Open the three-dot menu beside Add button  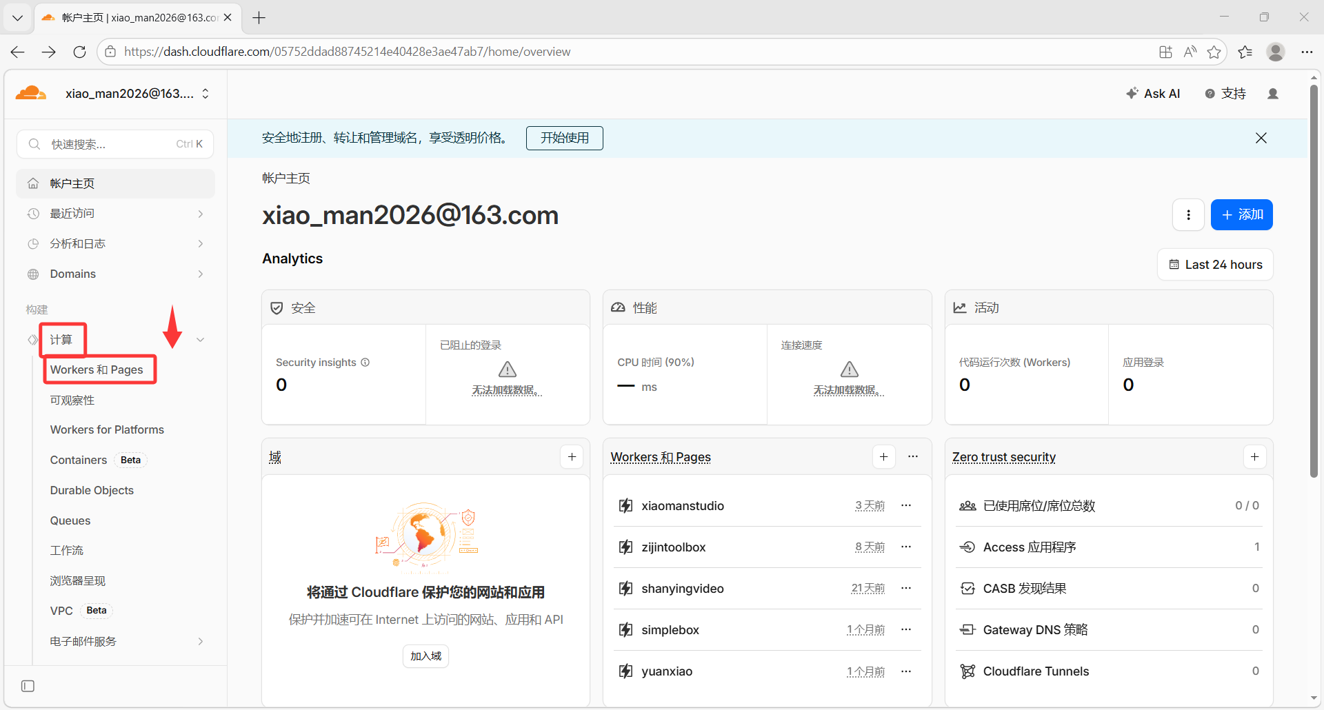[1188, 215]
